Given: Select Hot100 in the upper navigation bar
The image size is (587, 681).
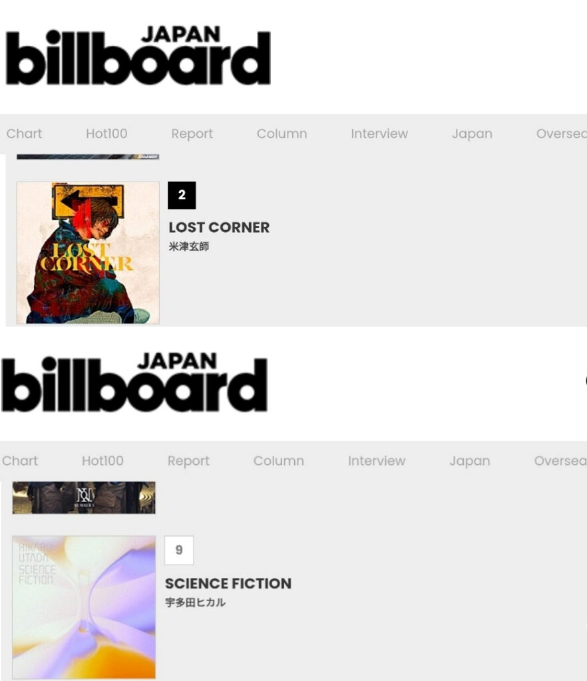Looking at the screenshot, I should coord(106,134).
